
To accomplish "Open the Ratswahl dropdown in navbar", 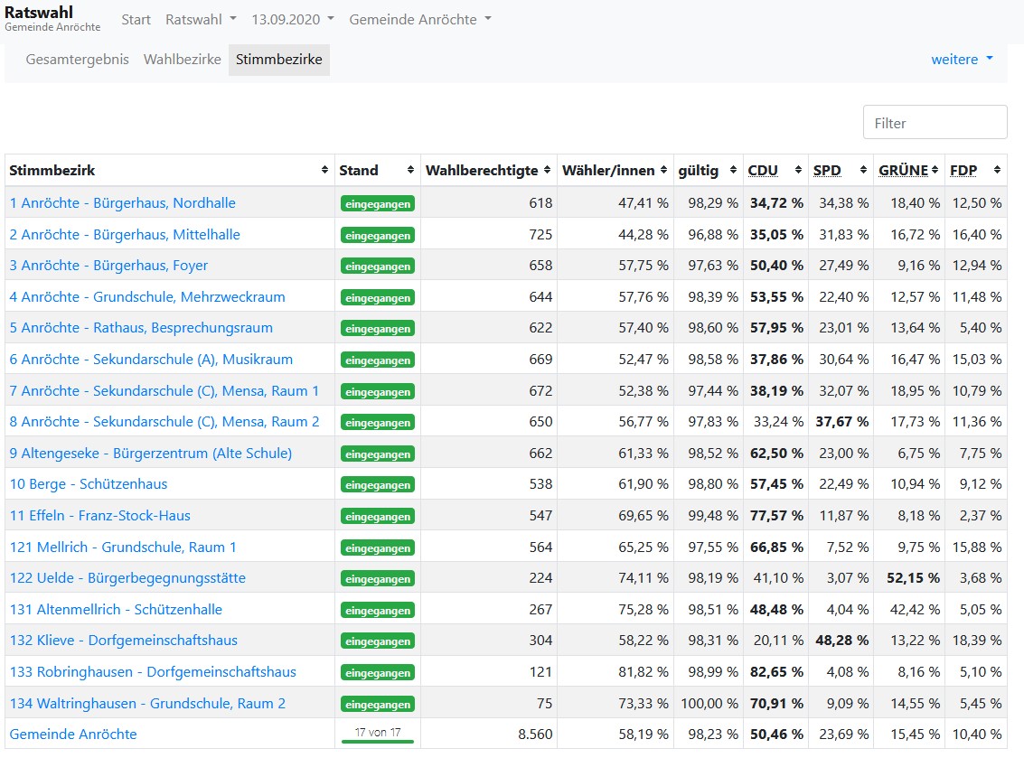I will tap(202, 20).
